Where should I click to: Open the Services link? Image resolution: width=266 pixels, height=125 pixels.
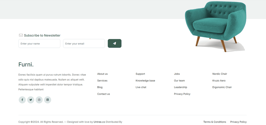(x=102, y=81)
